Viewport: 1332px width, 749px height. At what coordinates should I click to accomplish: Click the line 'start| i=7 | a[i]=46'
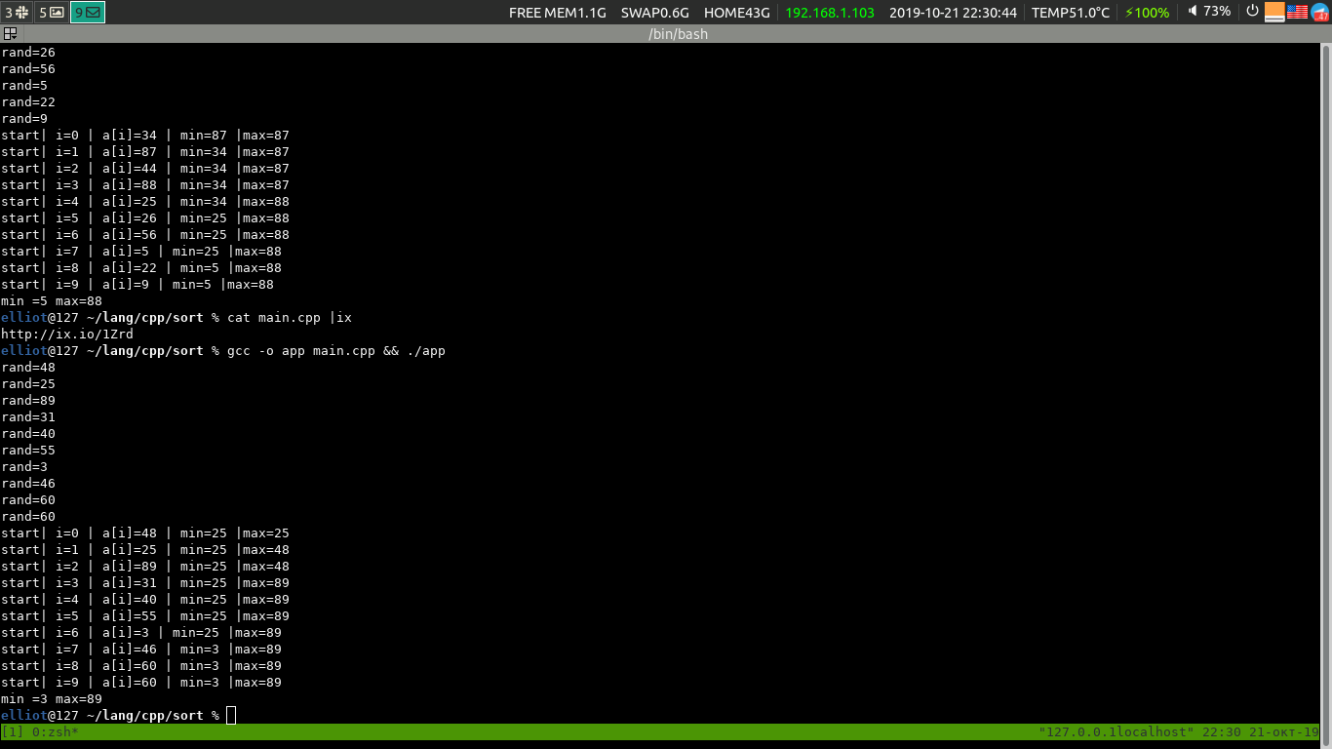[x=141, y=650]
